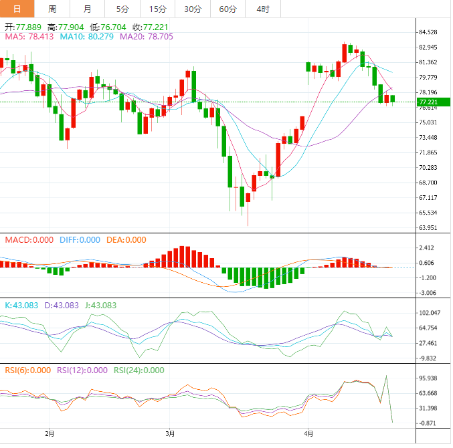The width and height of the screenshot is (453, 448).
Task: Click the MA20:78.705 indicator label
Action: point(146,37)
